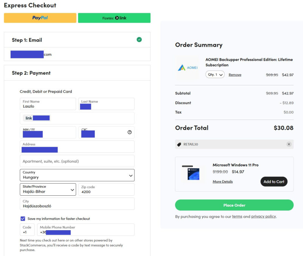The height and width of the screenshot is (256, 303).
Task: Click the City field showing Hajdúszoboszló
Action: tap(77, 204)
